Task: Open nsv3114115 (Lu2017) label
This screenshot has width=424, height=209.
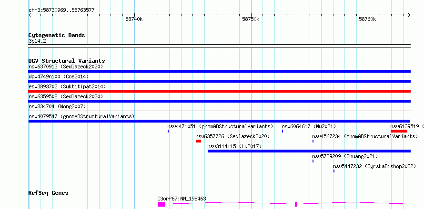Action: tap(234, 146)
